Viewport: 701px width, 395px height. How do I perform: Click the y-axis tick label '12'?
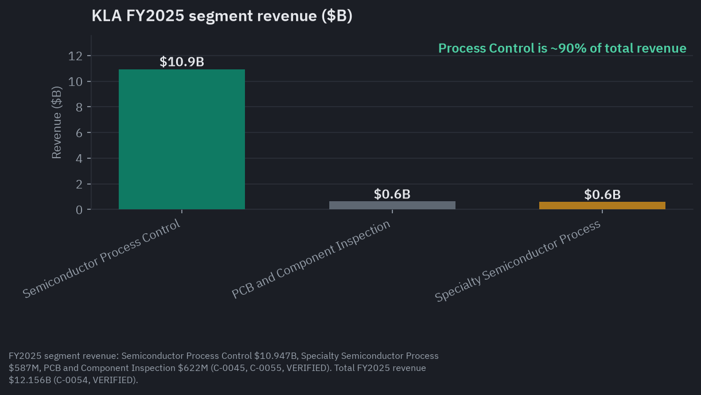coord(76,56)
